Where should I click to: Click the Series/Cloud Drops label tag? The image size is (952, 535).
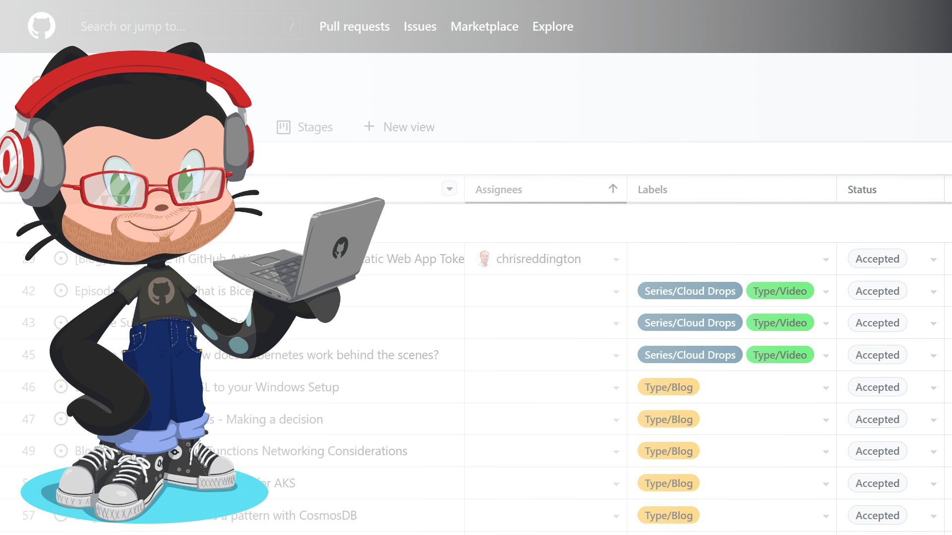[689, 290]
